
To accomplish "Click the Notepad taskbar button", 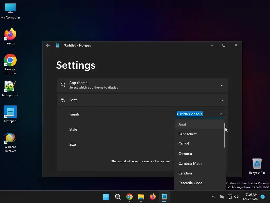I will (x=164, y=197).
